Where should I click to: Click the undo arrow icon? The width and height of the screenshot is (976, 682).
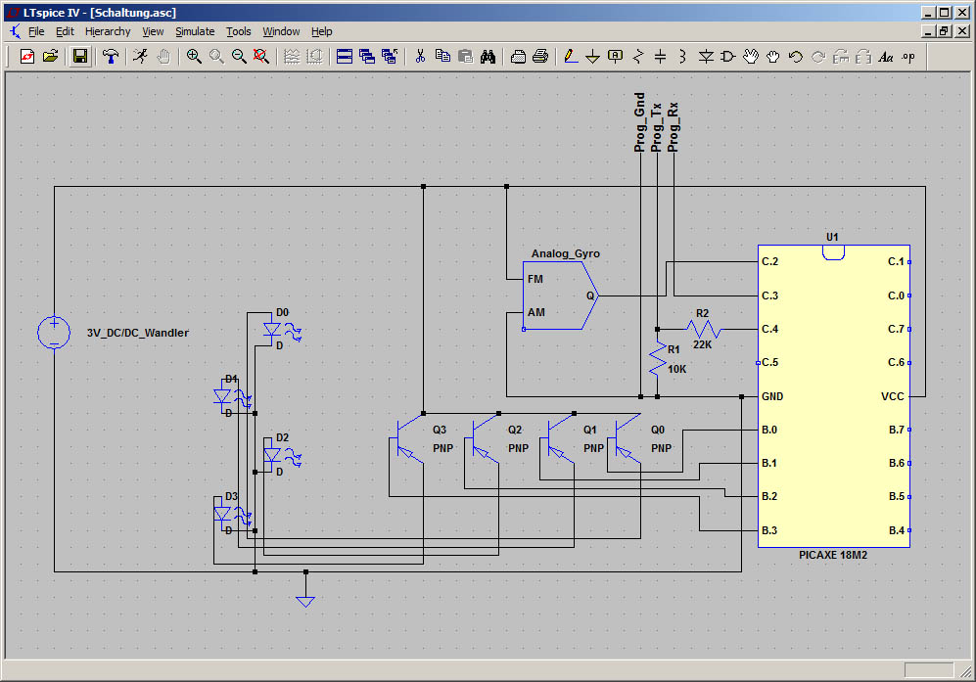click(x=796, y=57)
